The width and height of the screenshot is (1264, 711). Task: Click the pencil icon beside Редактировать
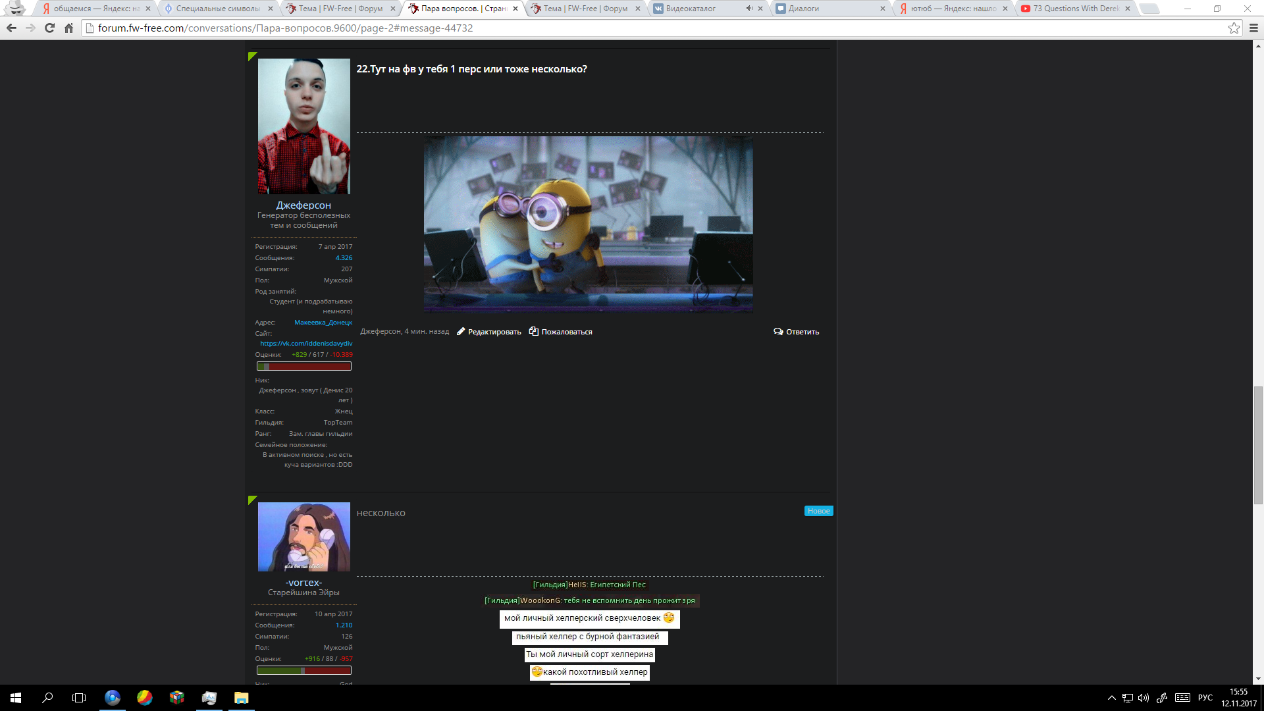click(461, 332)
